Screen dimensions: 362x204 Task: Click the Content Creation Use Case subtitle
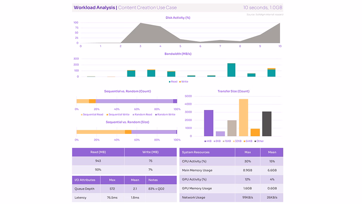[147, 7]
